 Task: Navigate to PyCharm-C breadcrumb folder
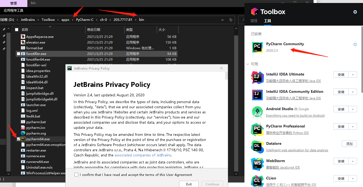[x=85, y=20]
